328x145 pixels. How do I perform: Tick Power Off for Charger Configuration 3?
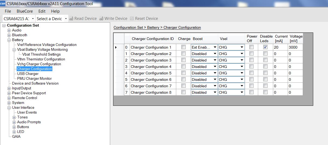click(251, 60)
